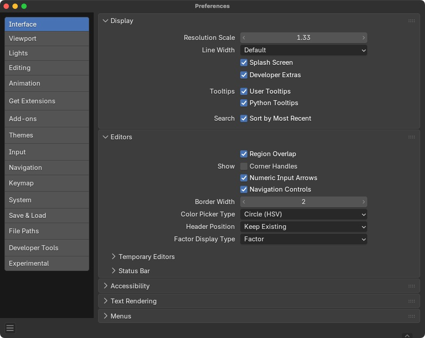Expand the Menus panel
Screen dimensions: 425x338
tap(105, 316)
